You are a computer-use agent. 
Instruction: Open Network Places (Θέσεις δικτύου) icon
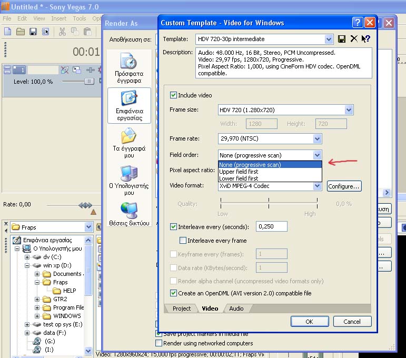129,214
